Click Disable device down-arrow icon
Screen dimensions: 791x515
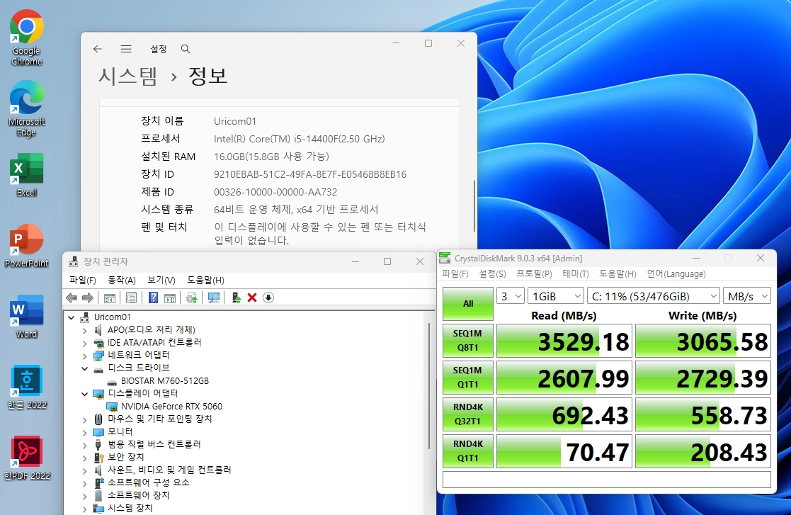268,298
